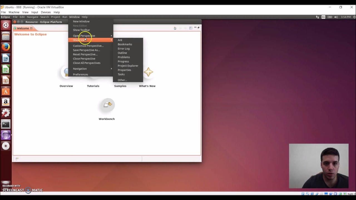Open the En keyboard language indicator

pos(323,17)
